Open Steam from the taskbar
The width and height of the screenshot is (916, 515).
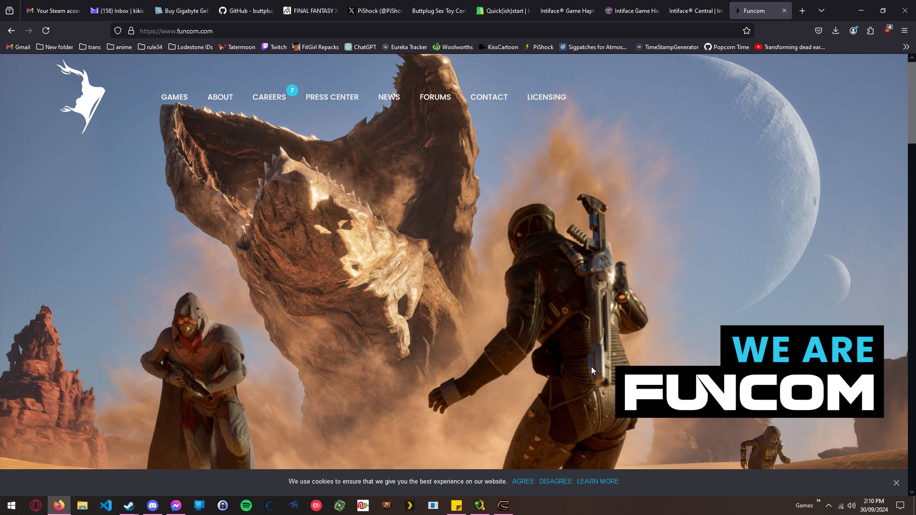click(x=129, y=505)
